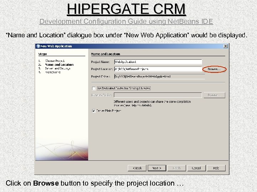Open Help for this dialog
Screen dimensions: 257x192
216,168
